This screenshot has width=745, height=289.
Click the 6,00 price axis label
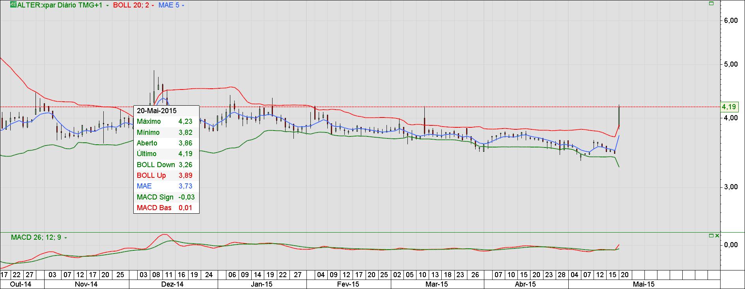click(731, 21)
